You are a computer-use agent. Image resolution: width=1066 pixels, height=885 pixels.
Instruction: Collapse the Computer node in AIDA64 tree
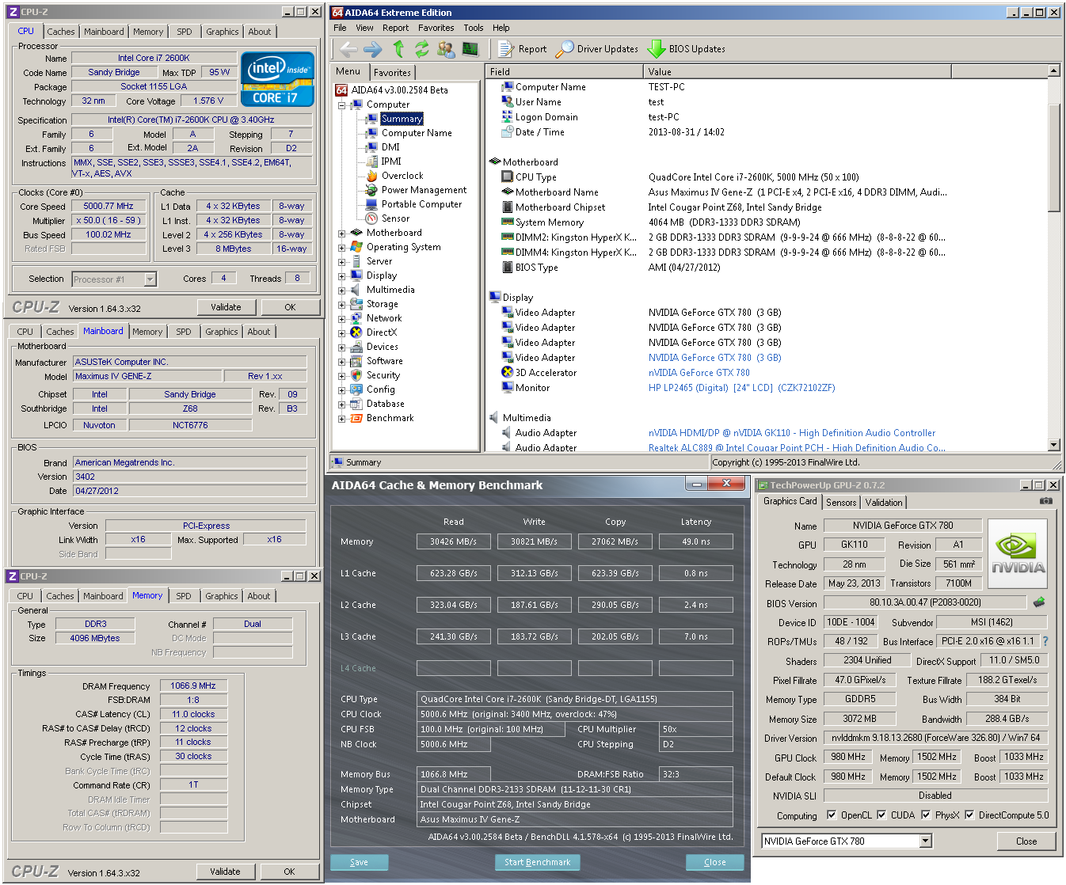tap(342, 104)
